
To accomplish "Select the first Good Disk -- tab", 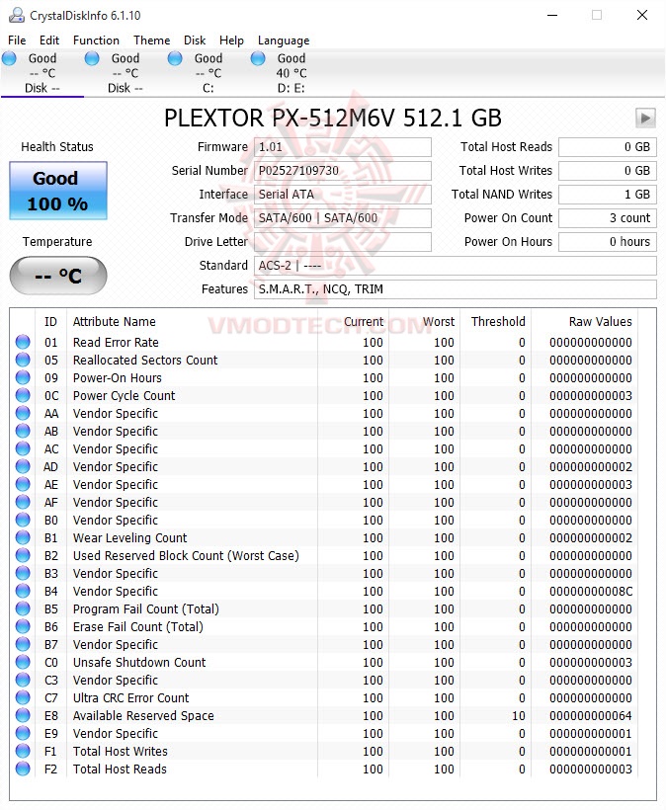I will tap(42, 73).
